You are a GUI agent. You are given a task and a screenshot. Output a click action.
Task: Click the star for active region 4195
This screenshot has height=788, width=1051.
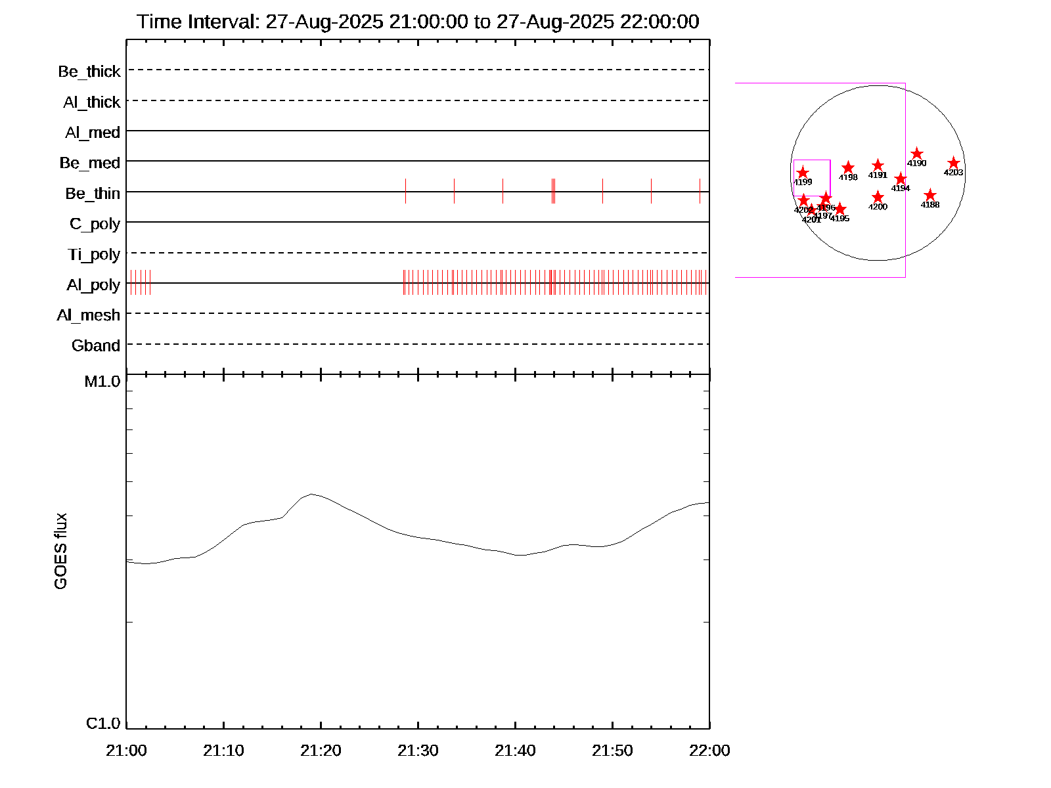click(x=839, y=209)
